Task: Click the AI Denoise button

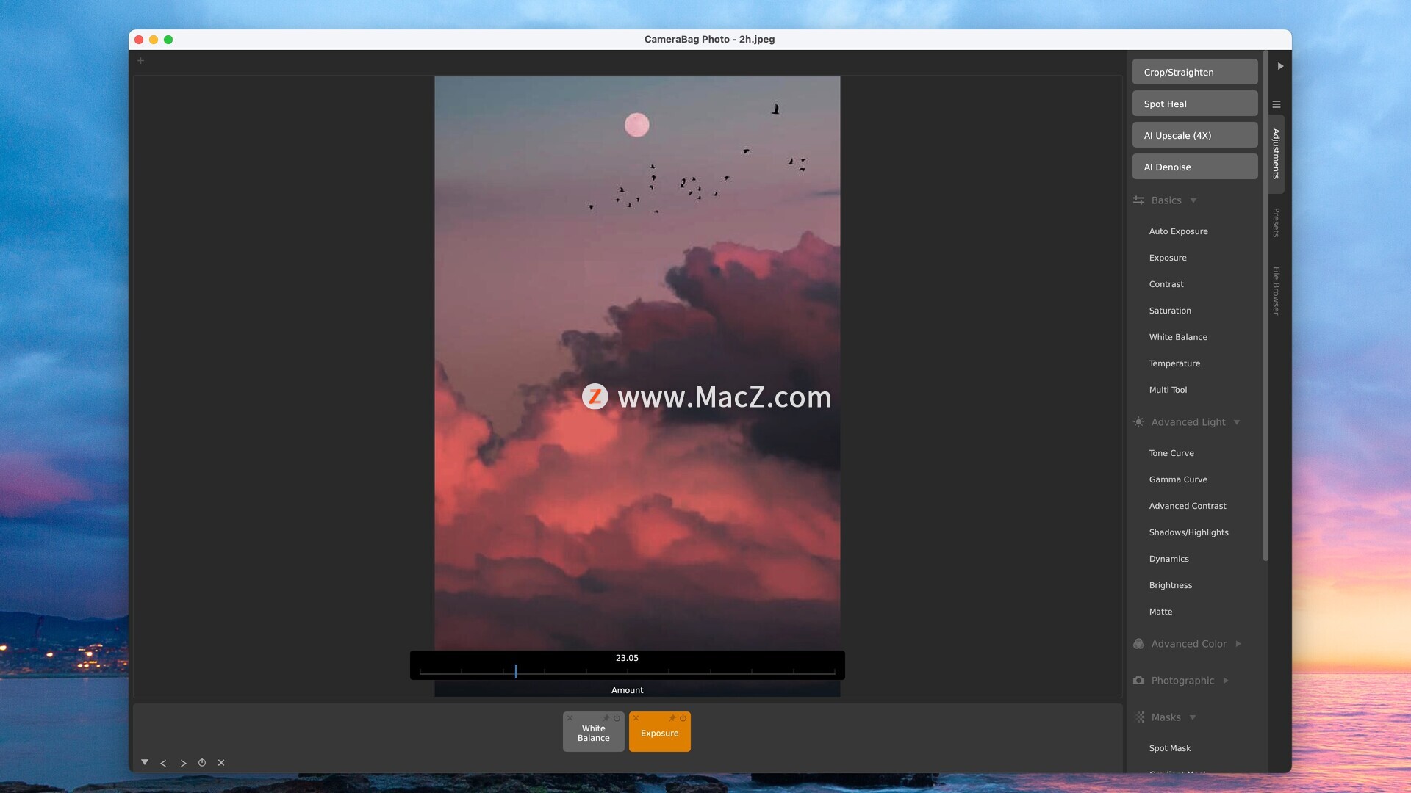Action: click(1195, 167)
